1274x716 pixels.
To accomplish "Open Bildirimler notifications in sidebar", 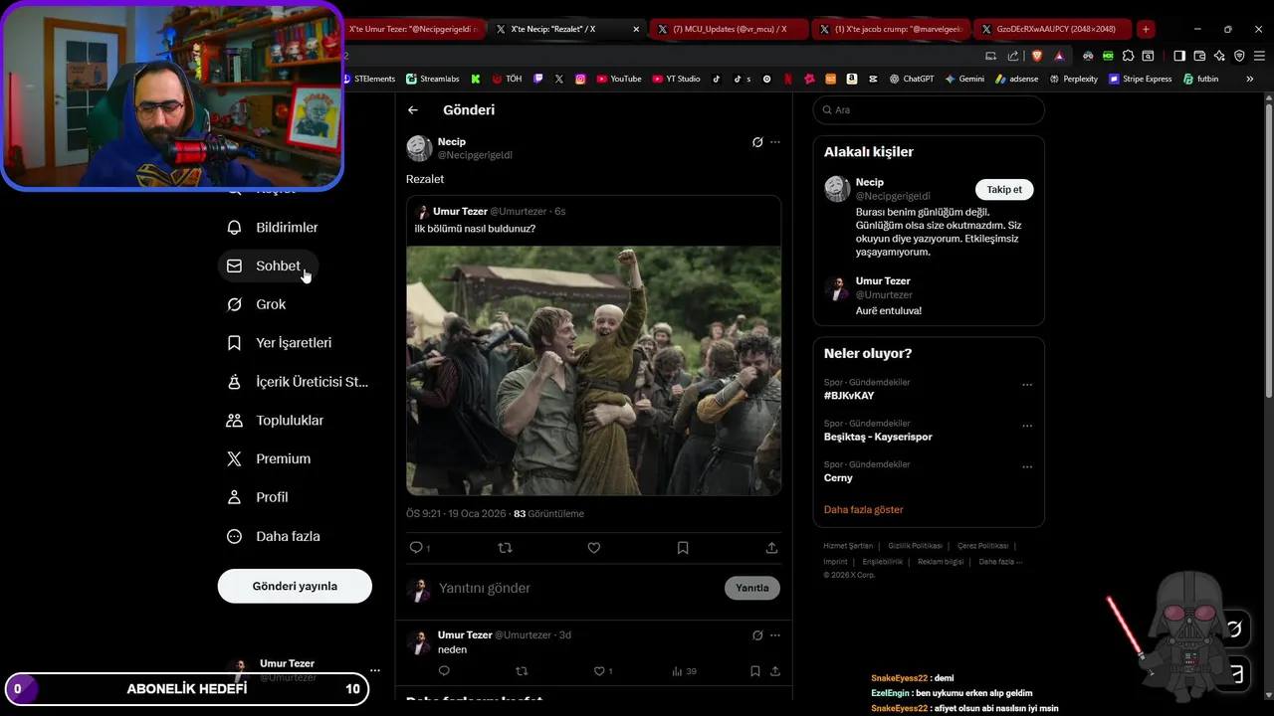I will pyautogui.click(x=274, y=228).
